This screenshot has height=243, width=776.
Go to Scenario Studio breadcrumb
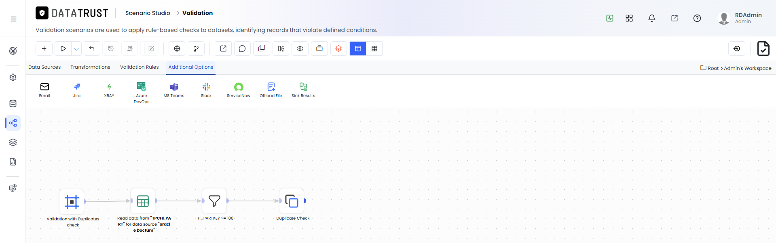point(148,13)
